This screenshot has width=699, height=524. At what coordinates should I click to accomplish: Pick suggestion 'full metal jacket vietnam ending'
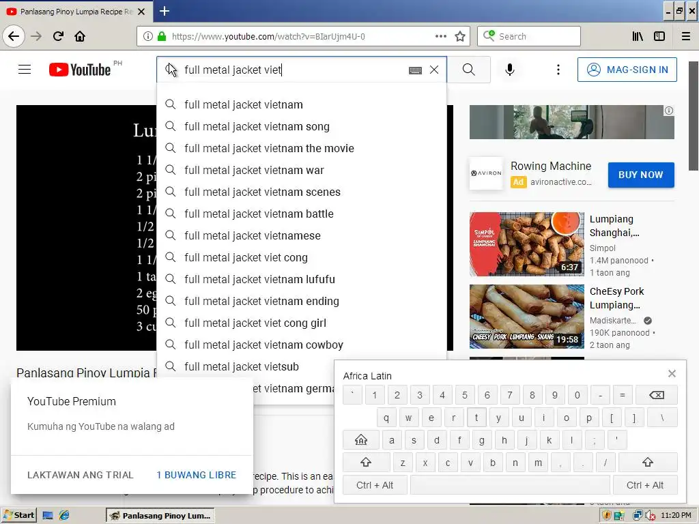click(301, 301)
